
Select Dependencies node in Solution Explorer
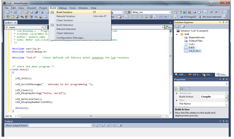click(196, 37)
